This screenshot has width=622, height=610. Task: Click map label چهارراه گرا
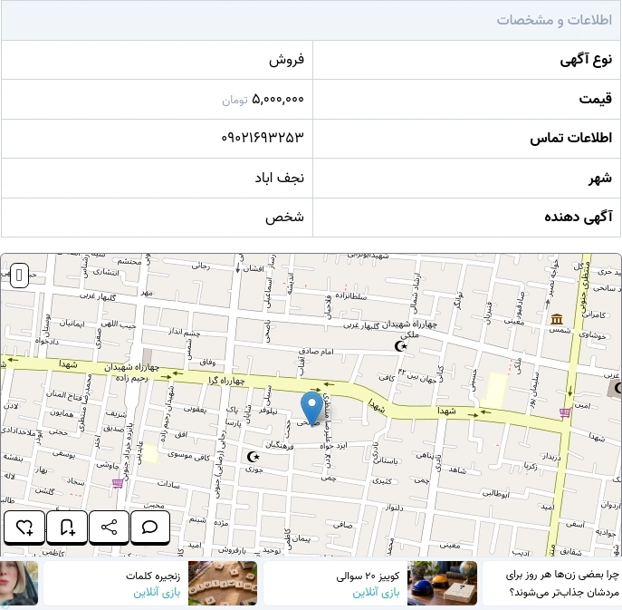[226, 382]
